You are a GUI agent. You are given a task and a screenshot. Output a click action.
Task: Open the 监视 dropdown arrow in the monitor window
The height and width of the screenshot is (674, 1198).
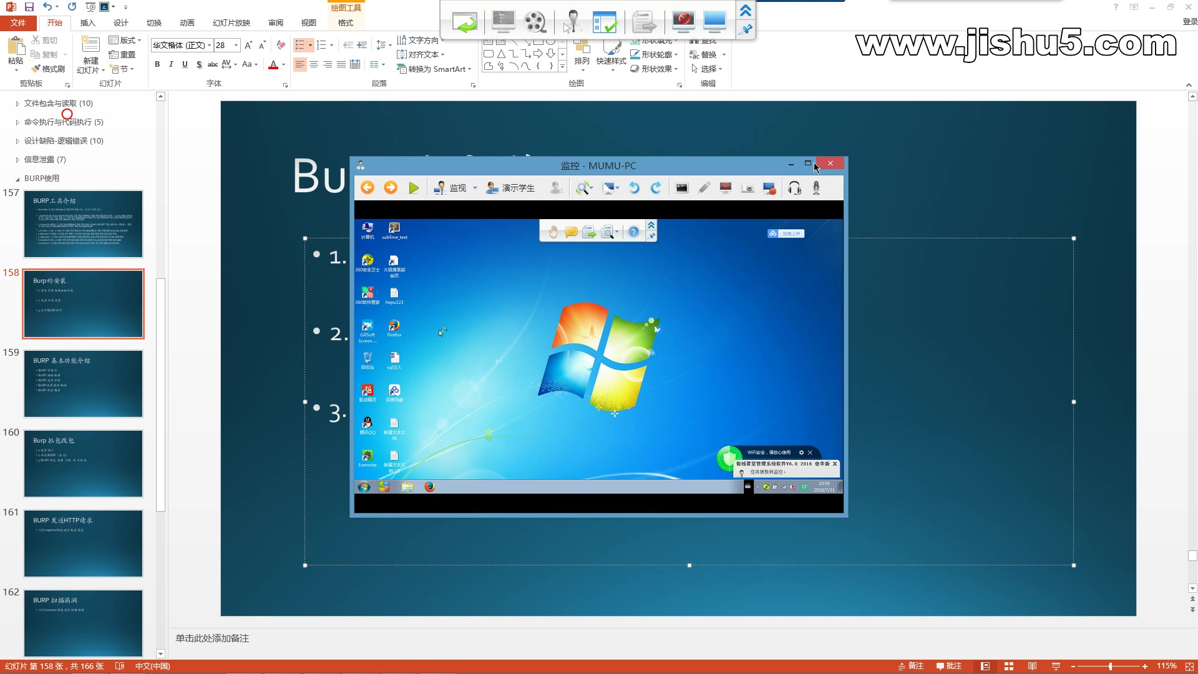point(475,188)
